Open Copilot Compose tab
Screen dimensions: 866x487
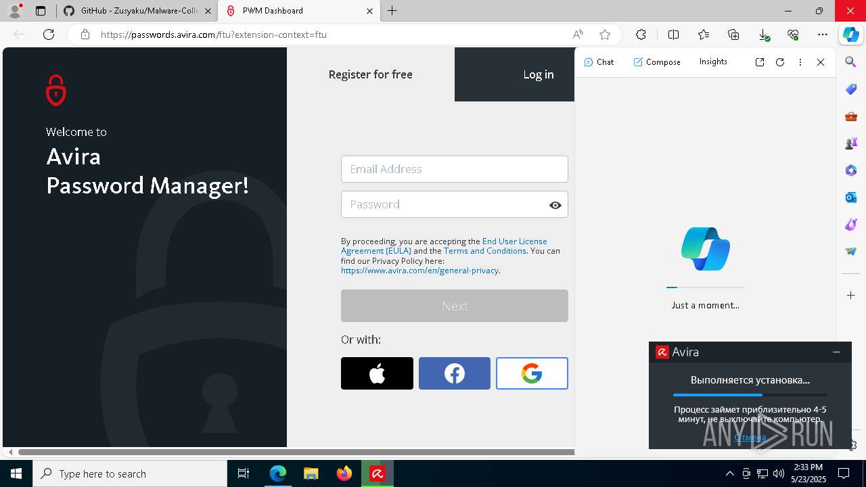pyautogui.click(x=657, y=62)
